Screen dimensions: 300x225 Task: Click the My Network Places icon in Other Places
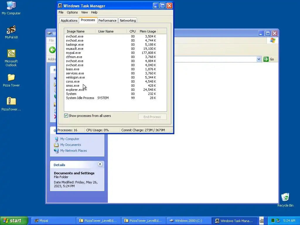click(56, 151)
